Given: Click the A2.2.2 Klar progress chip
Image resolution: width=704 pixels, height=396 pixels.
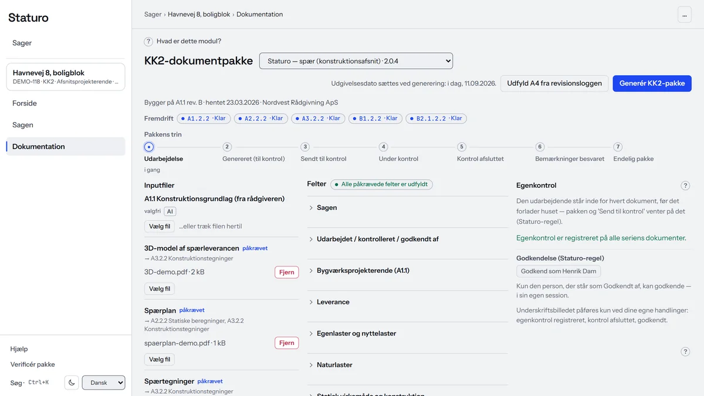Looking at the screenshot, I should point(260,119).
